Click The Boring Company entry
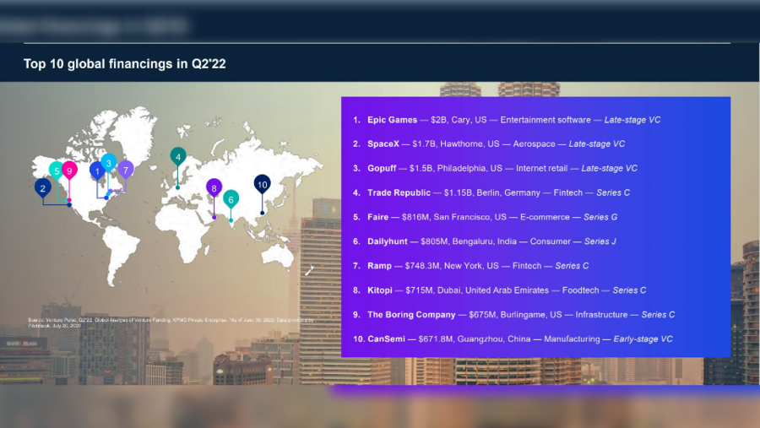The image size is (760, 428). pos(520,315)
